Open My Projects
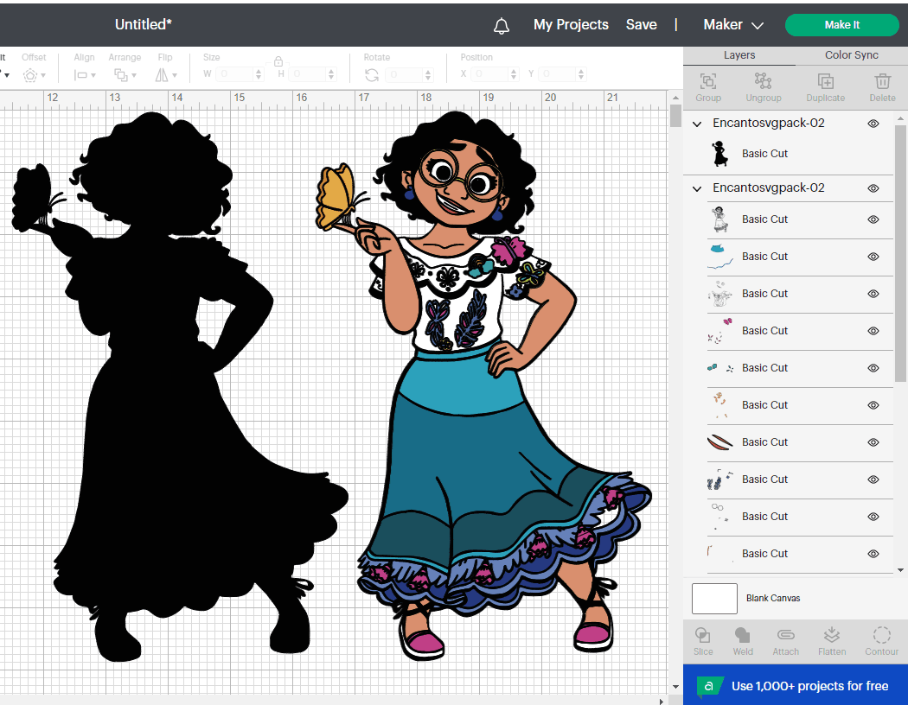 571,24
